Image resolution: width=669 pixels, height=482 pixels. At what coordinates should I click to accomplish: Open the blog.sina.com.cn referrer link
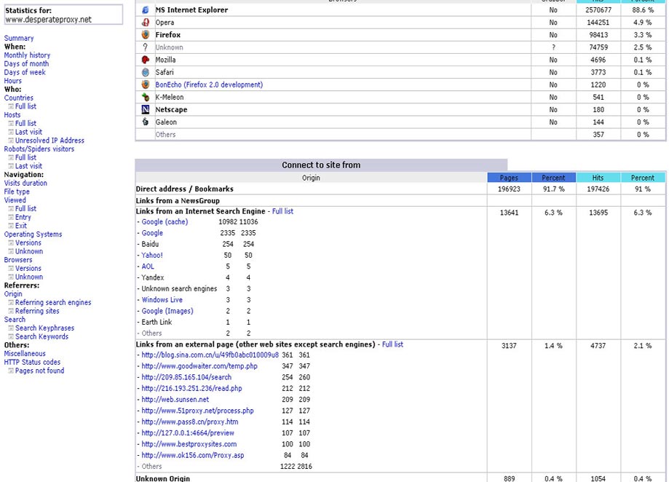(x=210, y=355)
